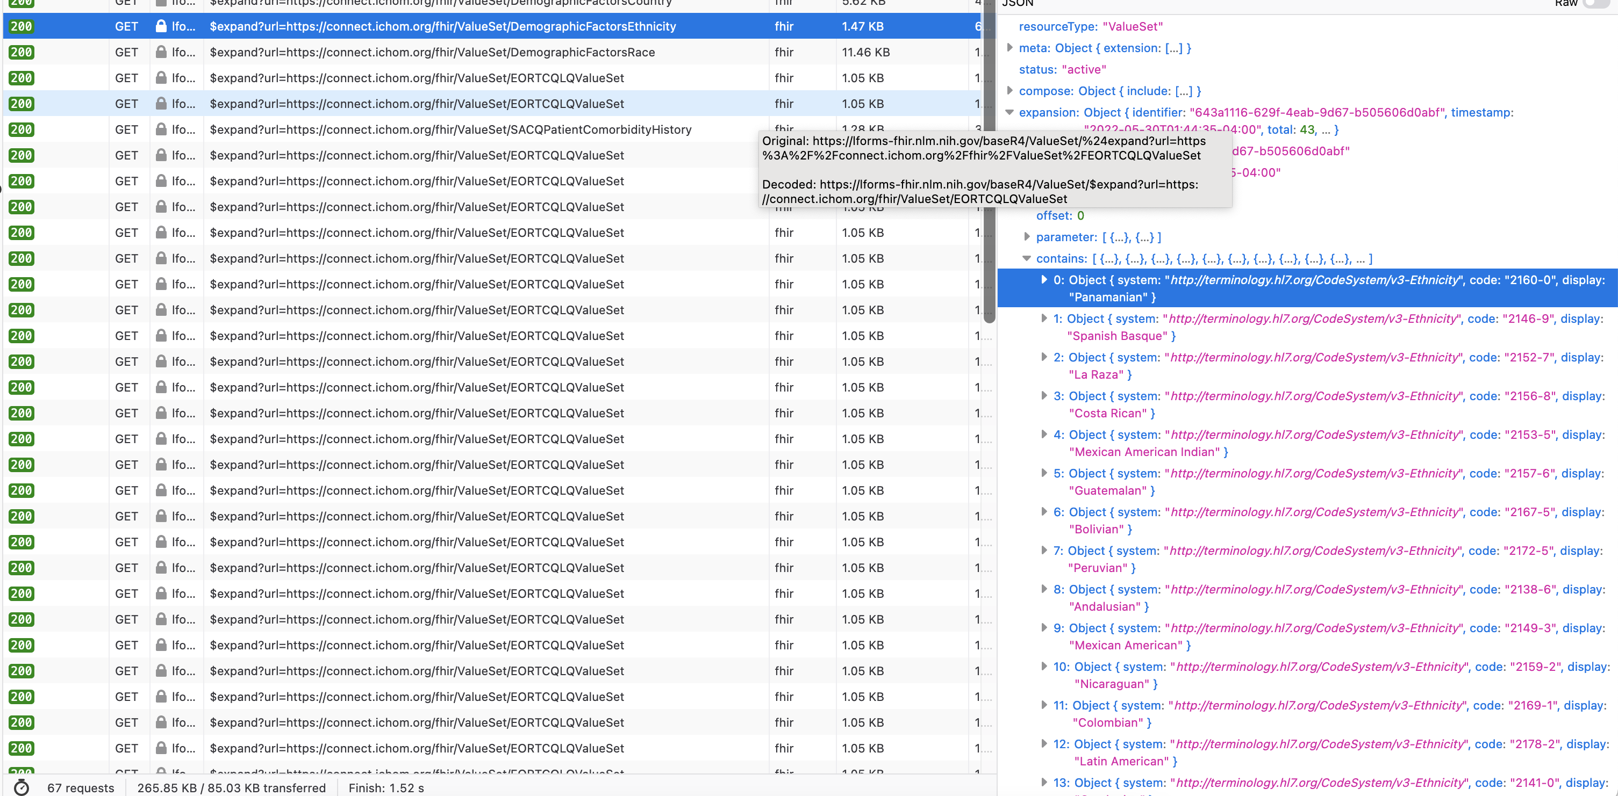Expand the meta Object extension entry
The height and width of the screenshot is (796, 1618).
1010,48
